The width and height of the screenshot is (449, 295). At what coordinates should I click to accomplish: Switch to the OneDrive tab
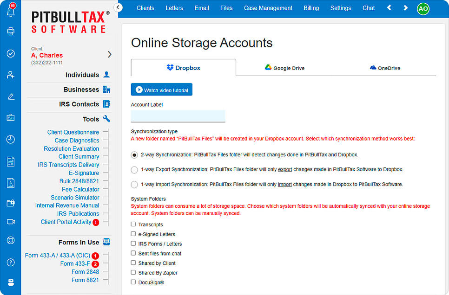pyautogui.click(x=385, y=68)
